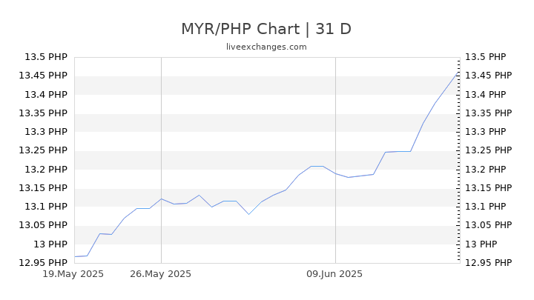Click the right axis label '13.3 PHP'

[486, 132]
